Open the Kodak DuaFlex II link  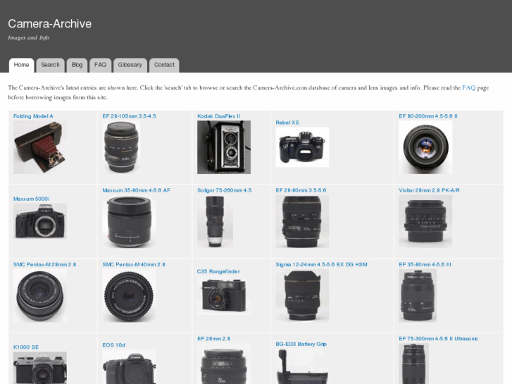pos(218,116)
